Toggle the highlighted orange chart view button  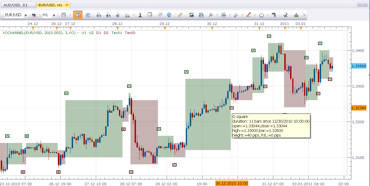pos(78,15)
